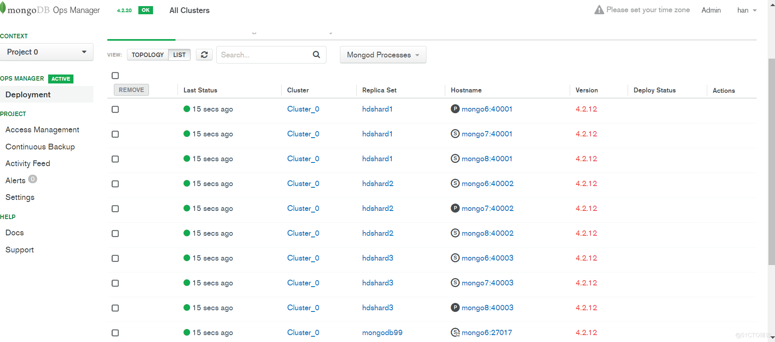Check the mongo7:40002 row checkbox
The image size is (775, 342).
115,208
